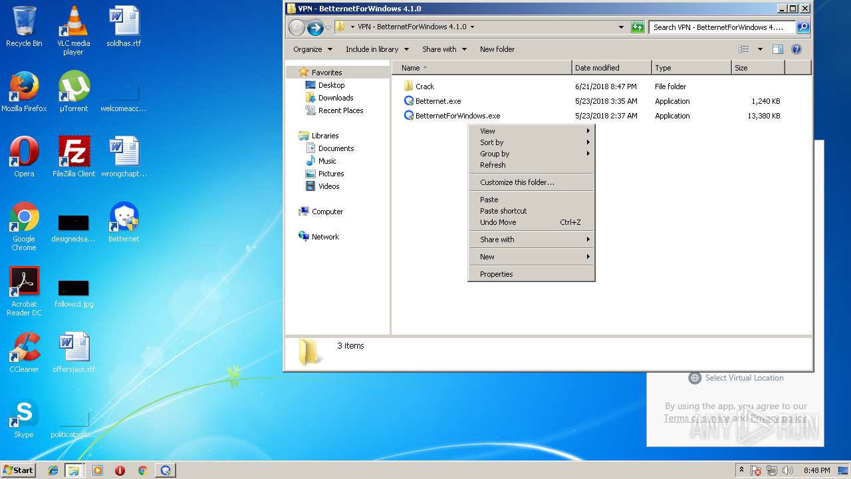Click the Opera taskbar icon

(x=120, y=470)
